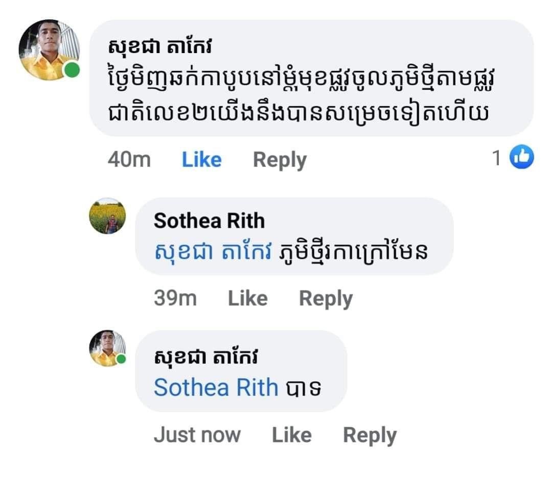Open the top commenter's profile picture
The image size is (552, 485).
pos(49,50)
